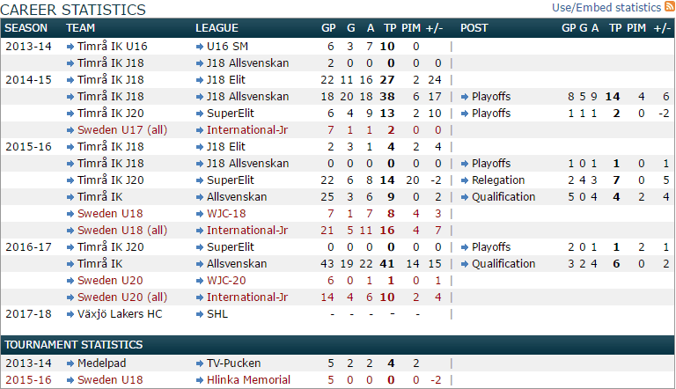This screenshot has width=676, height=389.
Task: Click the orange RSS feed icon
Action: [670, 7]
